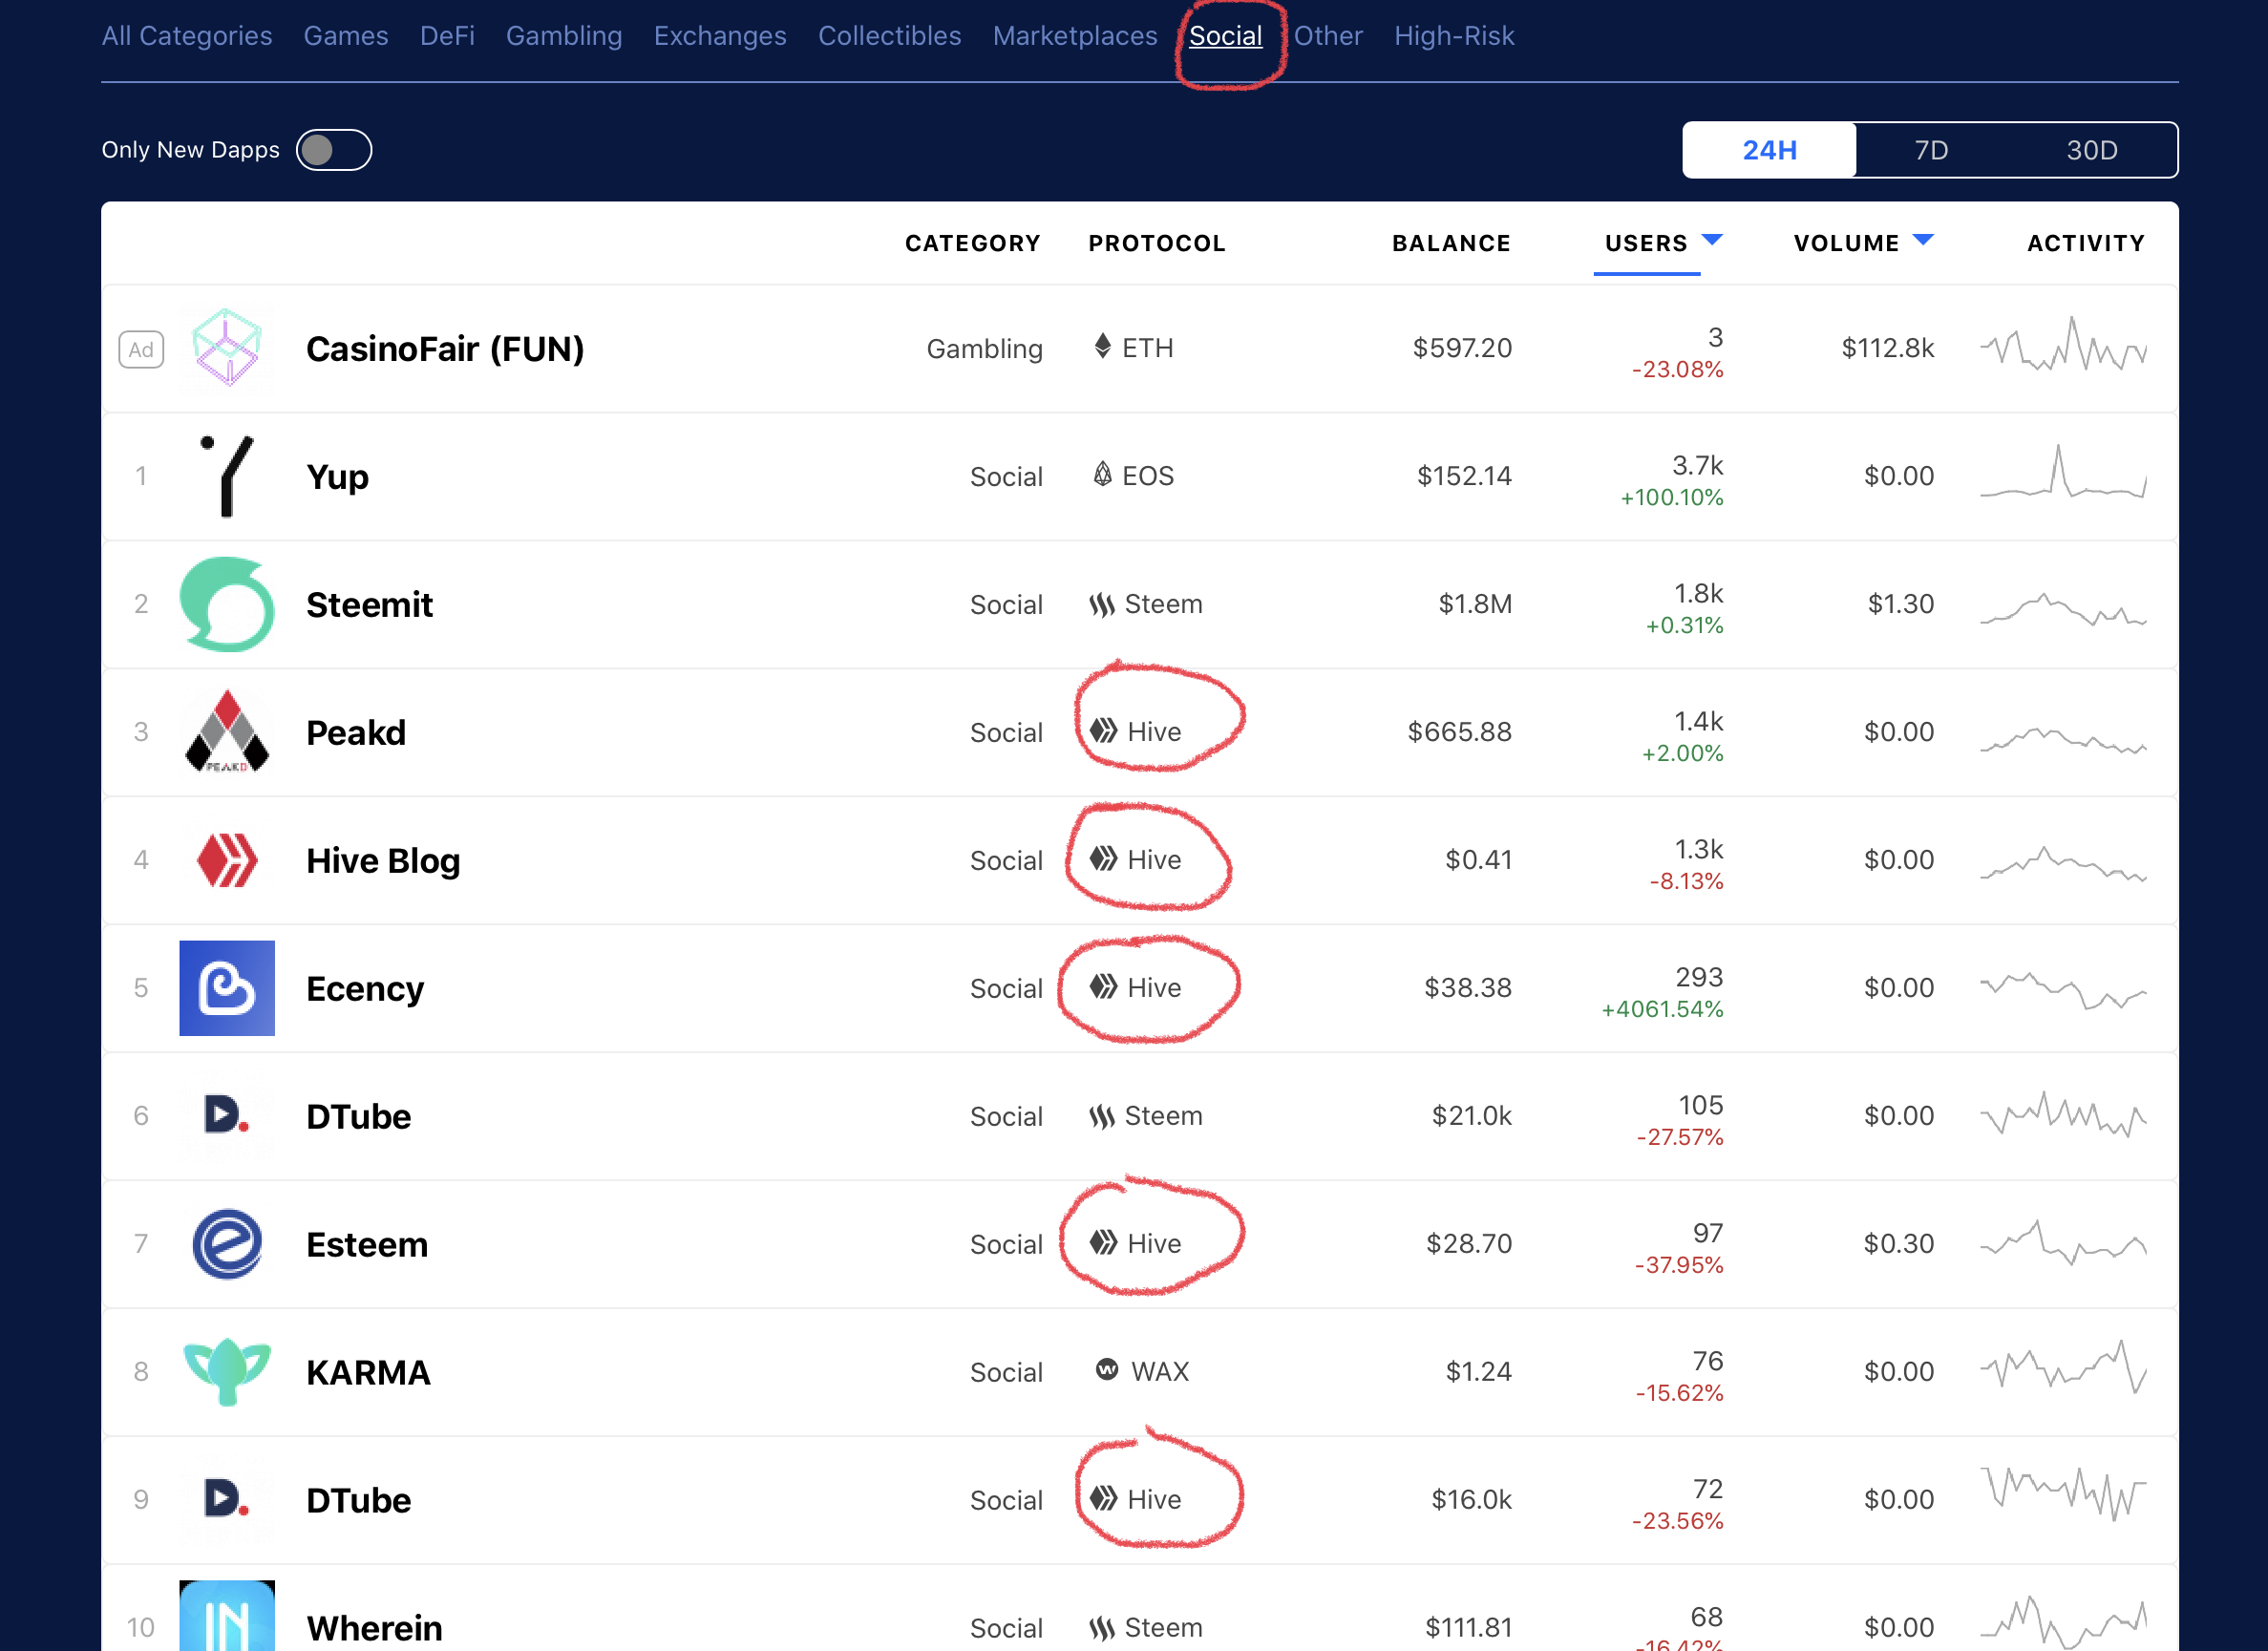
Task: Click the KARMA activity sparkline
Action: 2063,1368
